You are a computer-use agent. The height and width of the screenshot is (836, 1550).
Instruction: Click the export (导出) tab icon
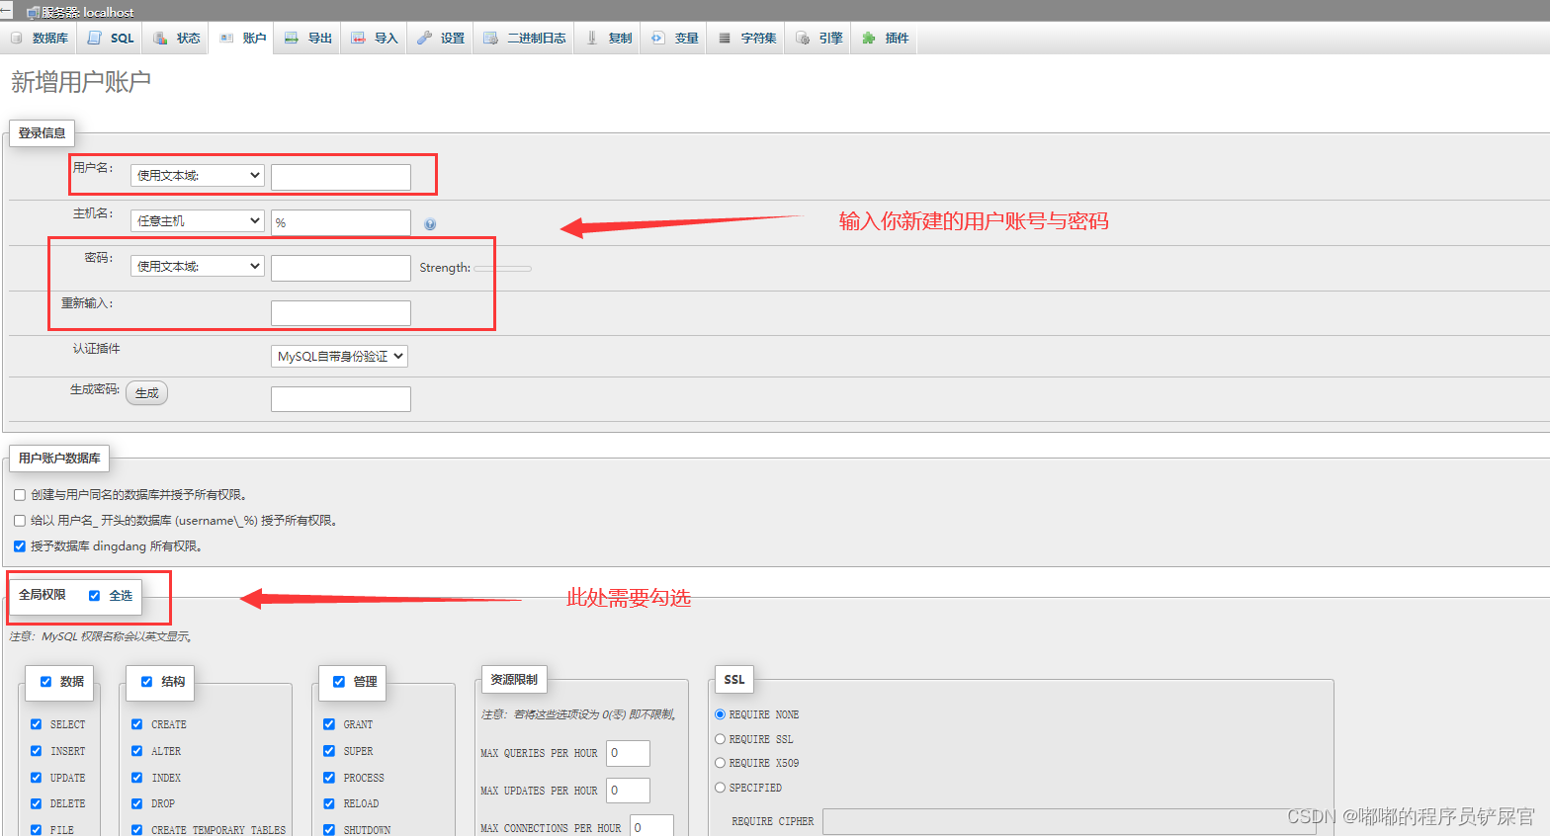[x=292, y=38]
